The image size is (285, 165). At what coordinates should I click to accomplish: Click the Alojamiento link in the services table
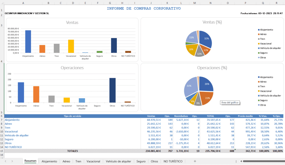[12, 120]
